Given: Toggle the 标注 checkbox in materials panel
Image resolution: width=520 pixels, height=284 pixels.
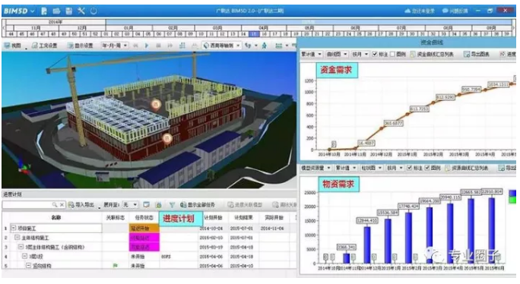Looking at the screenshot, I should (409, 168).
